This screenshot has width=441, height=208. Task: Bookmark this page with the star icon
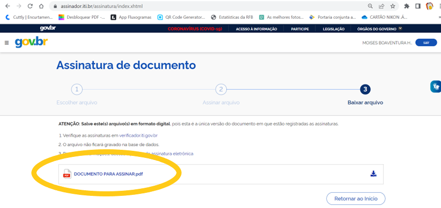pos(392,6)
